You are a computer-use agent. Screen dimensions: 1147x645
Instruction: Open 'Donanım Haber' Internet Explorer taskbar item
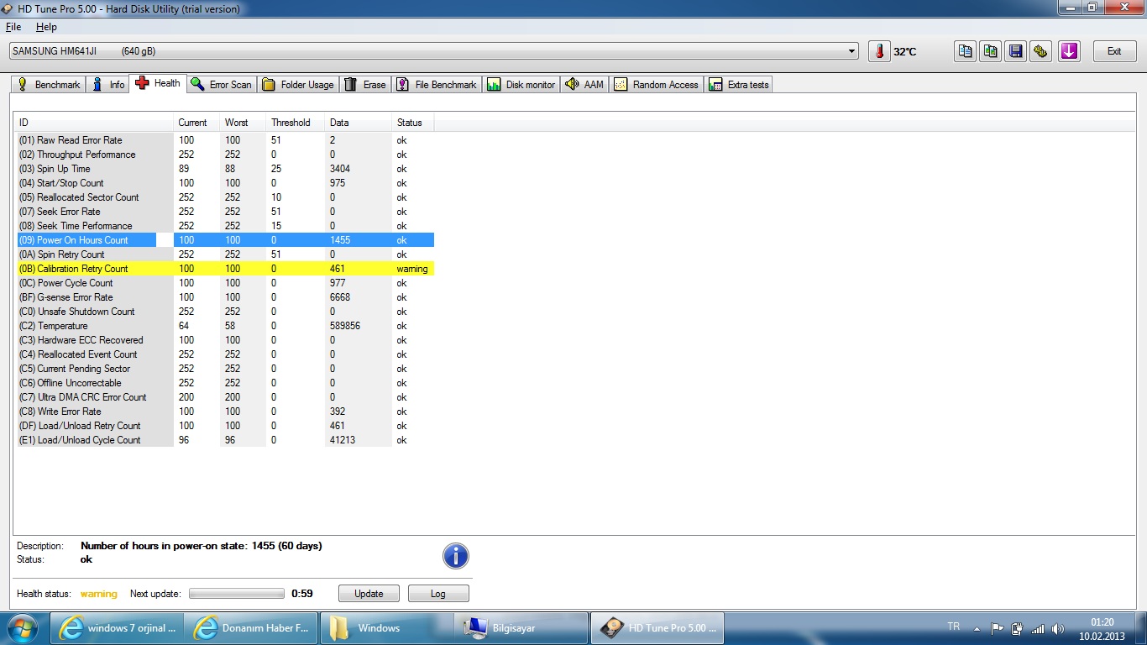[x=253, y=628]
